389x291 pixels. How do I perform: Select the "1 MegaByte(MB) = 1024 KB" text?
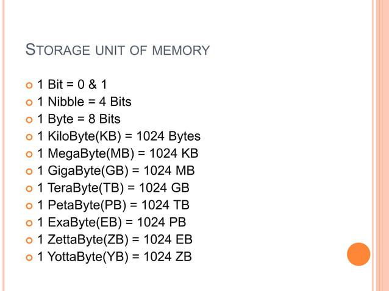coord(118,153)
